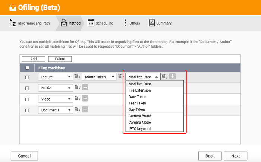This screenshot has width=261, height=162.
Task: Click the Delete button
Action: pos(60,59)
